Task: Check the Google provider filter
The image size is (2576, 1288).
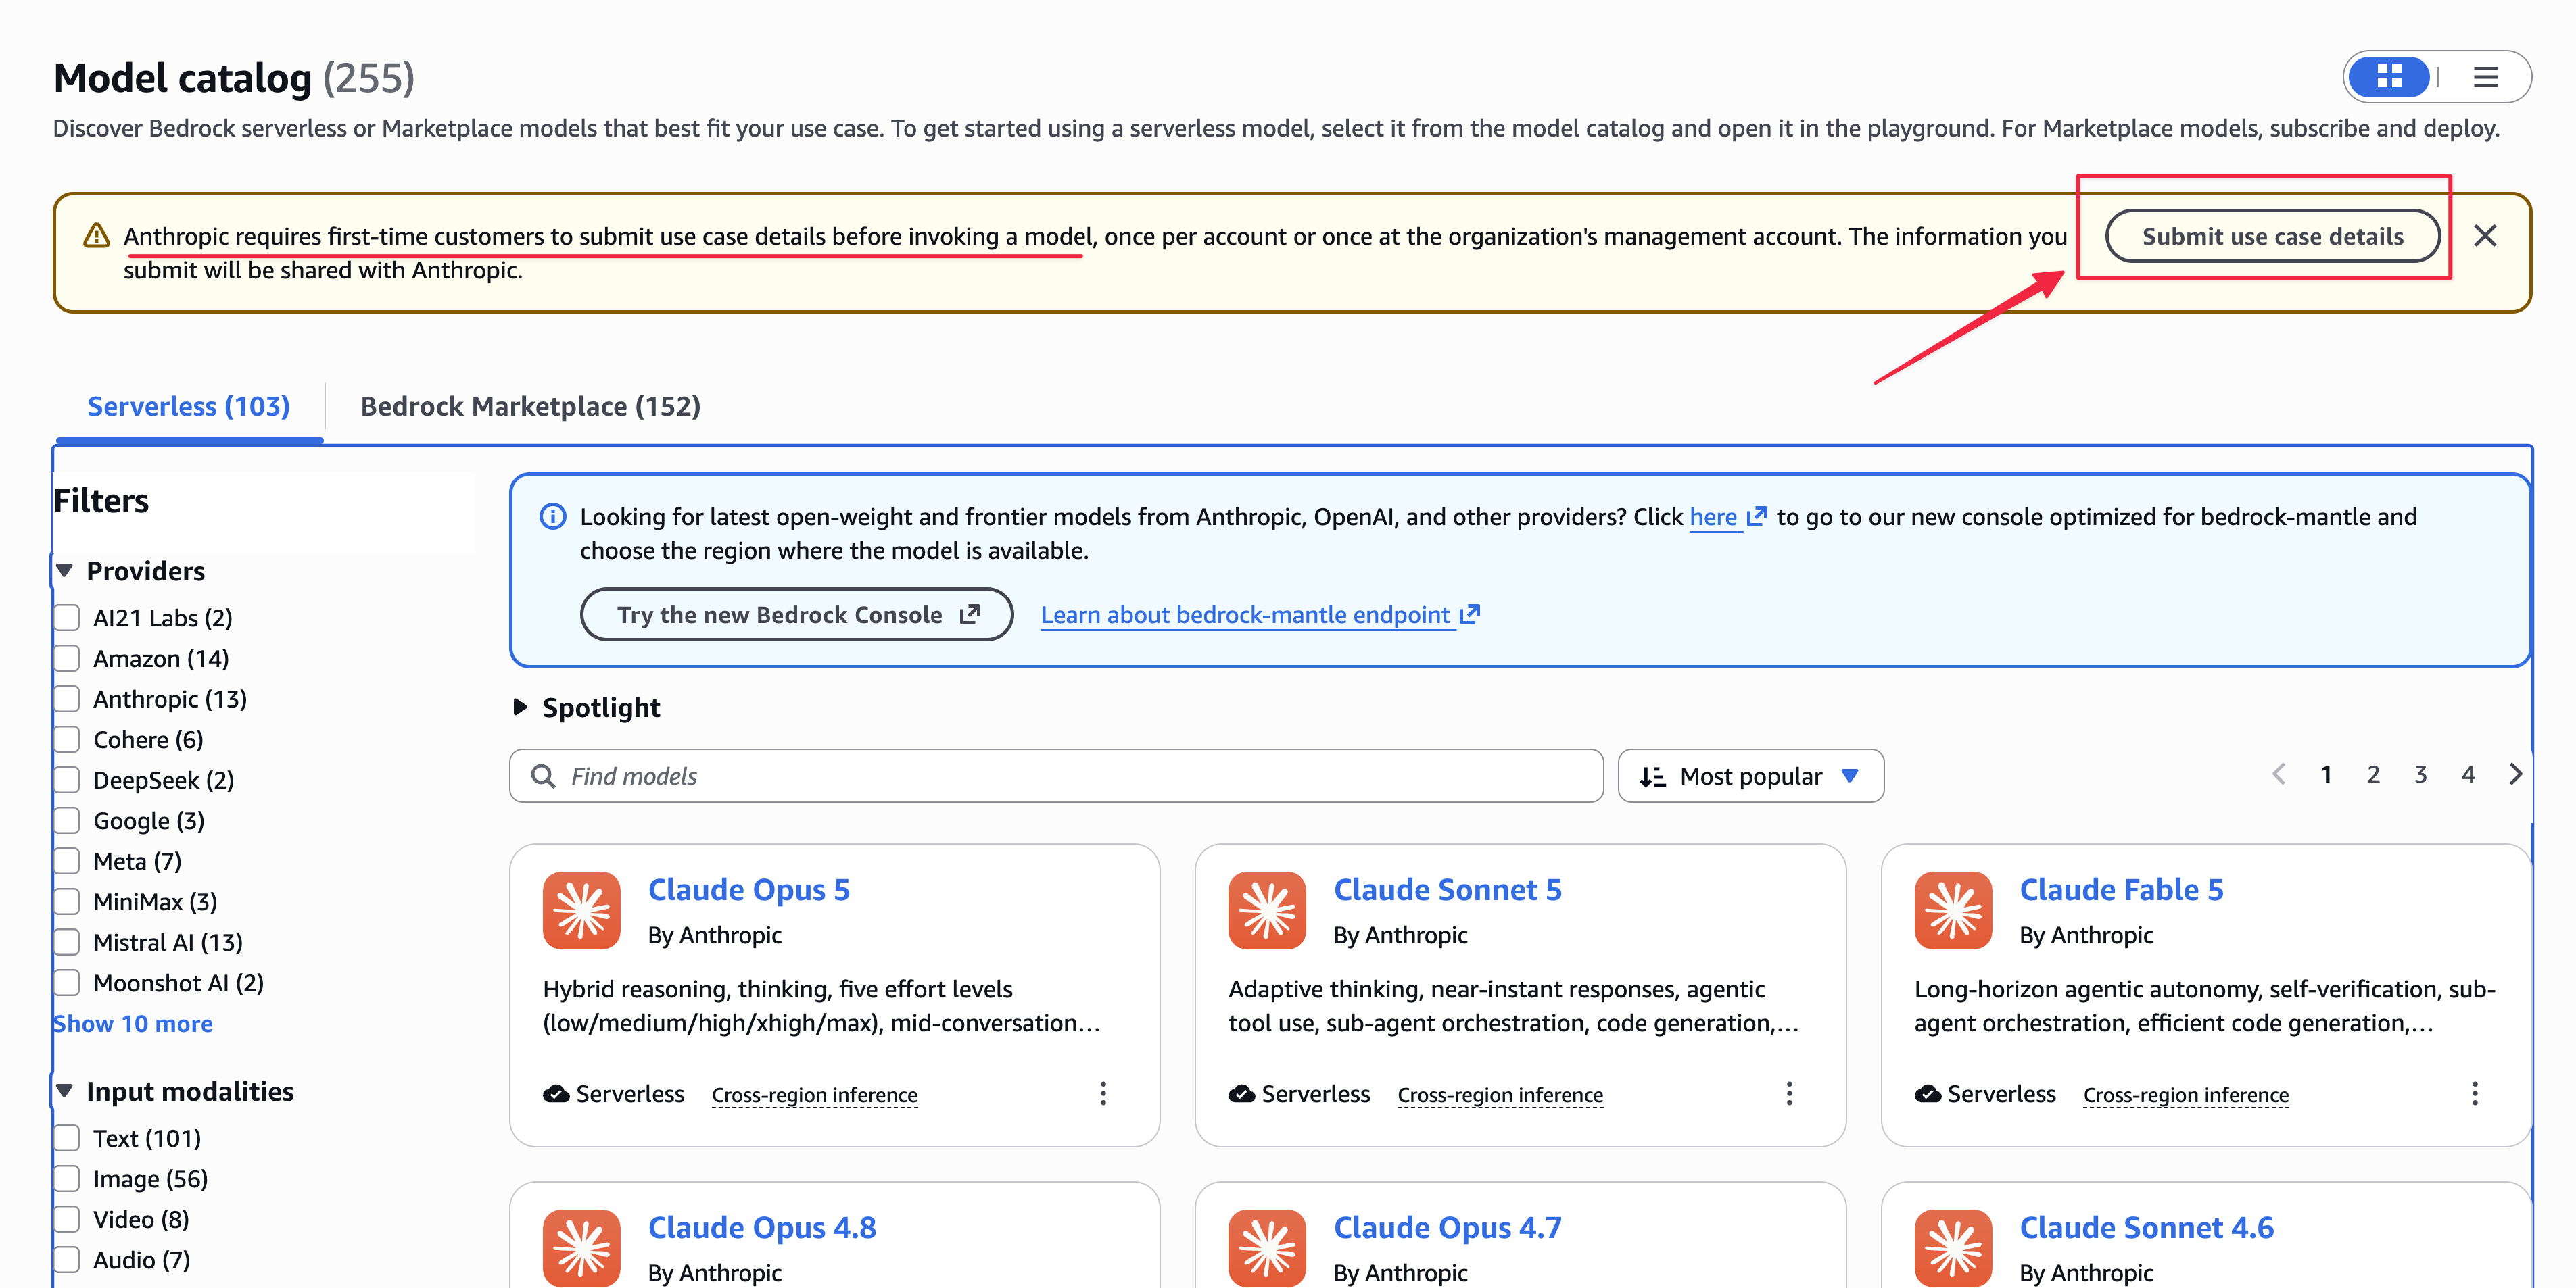Action: coord(67,821)
